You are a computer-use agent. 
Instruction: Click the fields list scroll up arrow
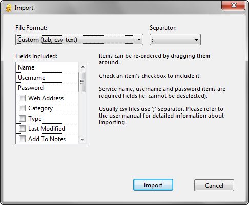(82, 67)
